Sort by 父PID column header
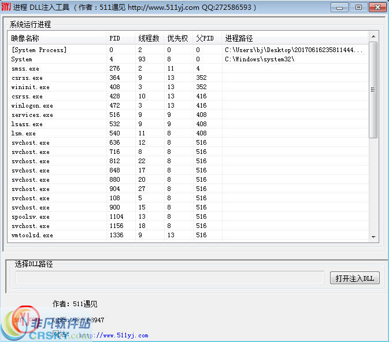Screen dimensions: 389x342 (207, 38)
